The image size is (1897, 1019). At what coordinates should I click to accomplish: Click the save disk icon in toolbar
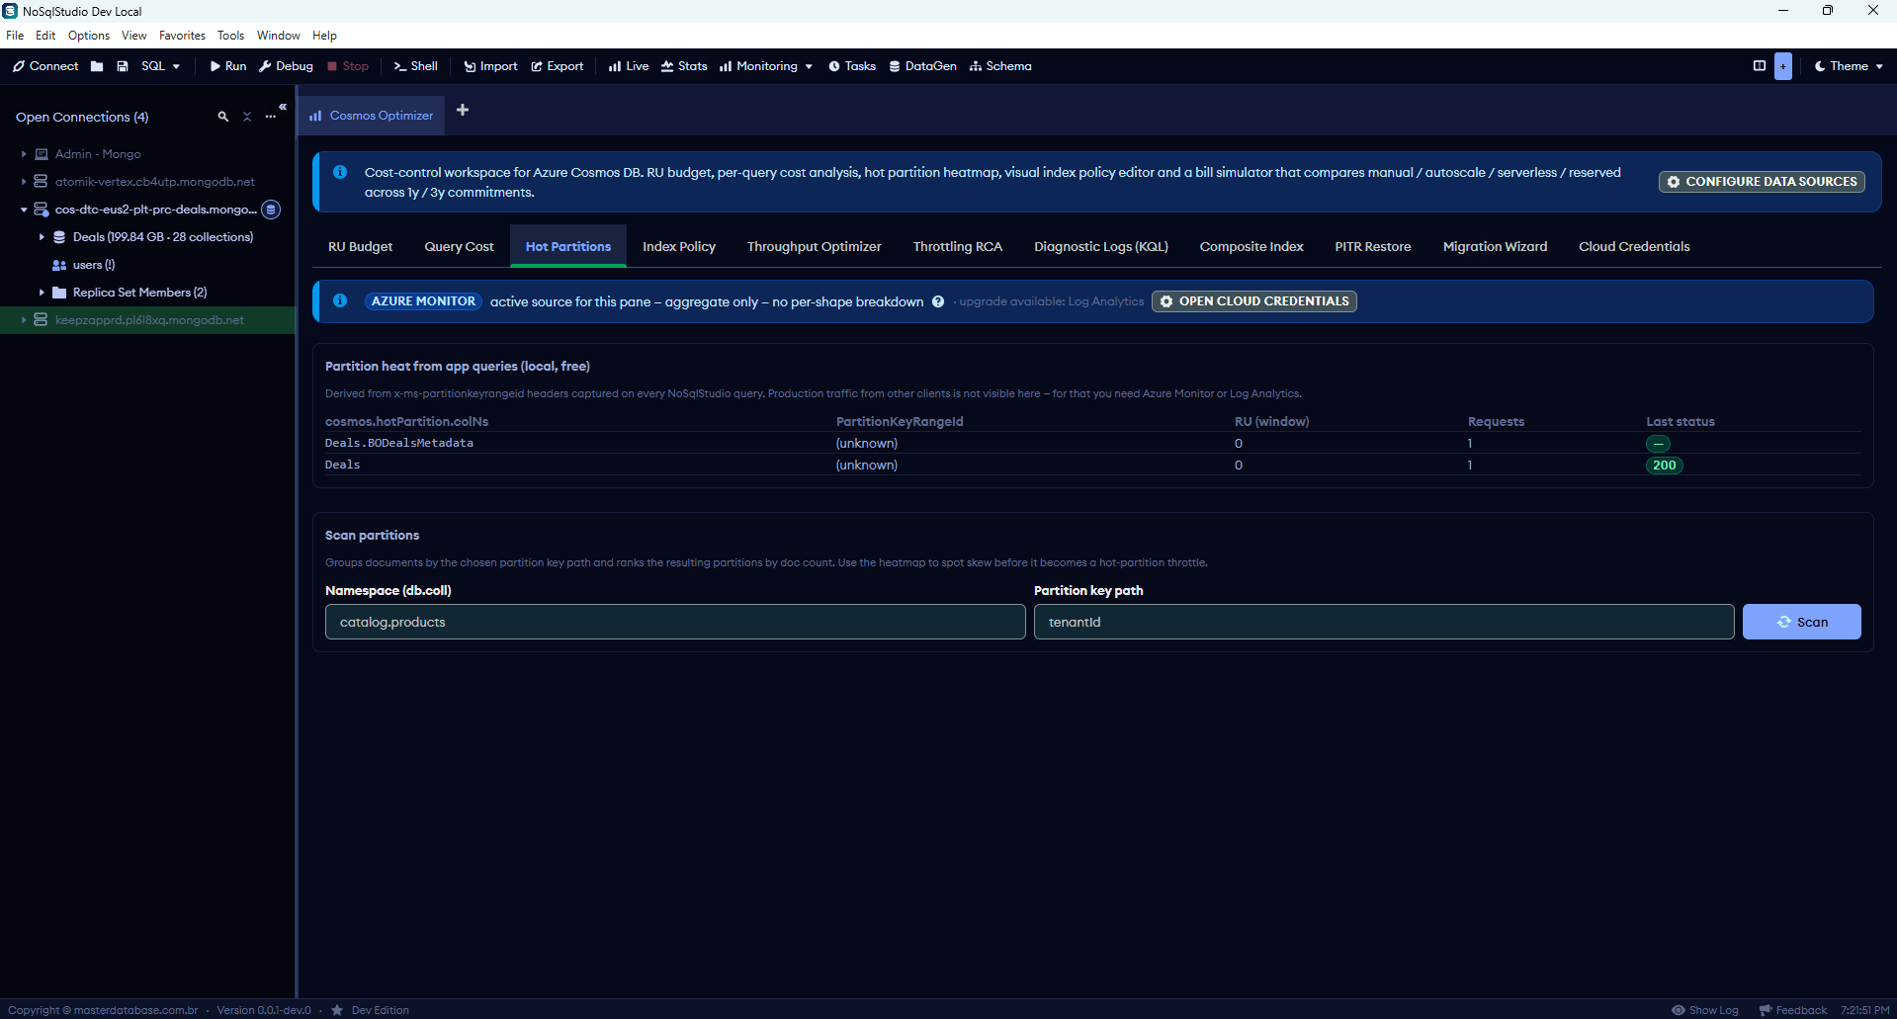(x=123, y=66)
